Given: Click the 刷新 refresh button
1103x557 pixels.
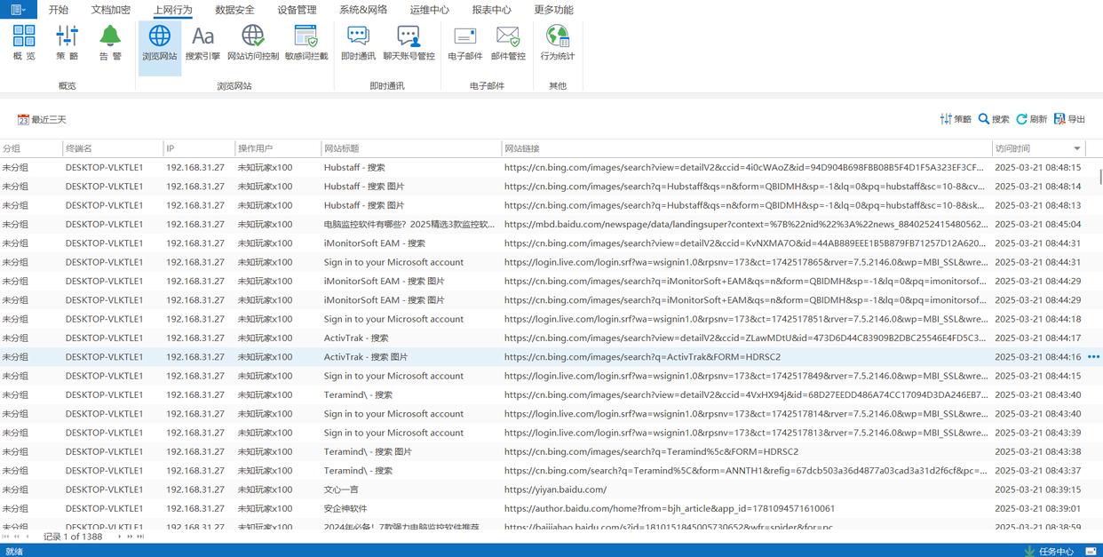Looking at the screenshot, I should coord(1031,119).
